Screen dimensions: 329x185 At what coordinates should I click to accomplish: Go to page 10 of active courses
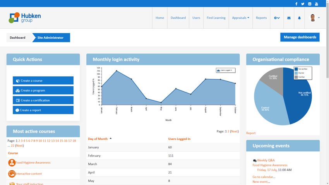(x=40, y=141)
